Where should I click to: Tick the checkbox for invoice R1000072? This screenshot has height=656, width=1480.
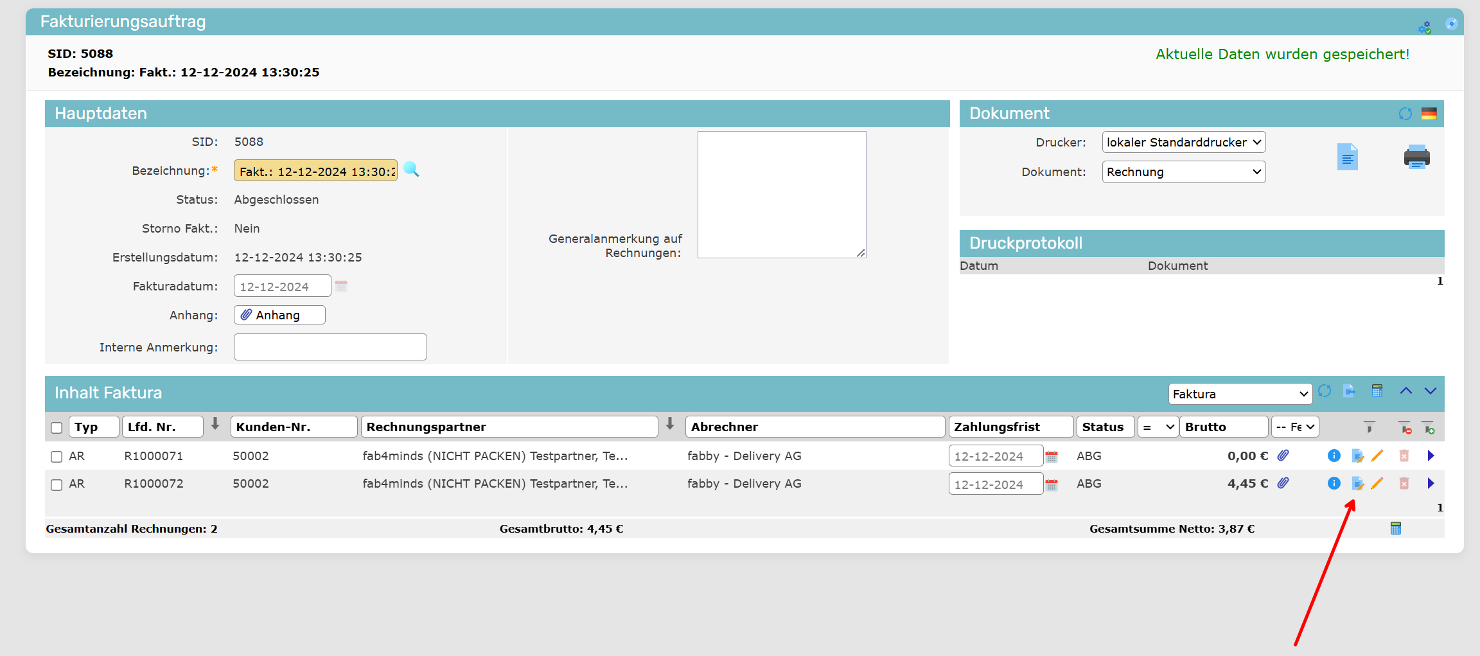pos(57,484)
